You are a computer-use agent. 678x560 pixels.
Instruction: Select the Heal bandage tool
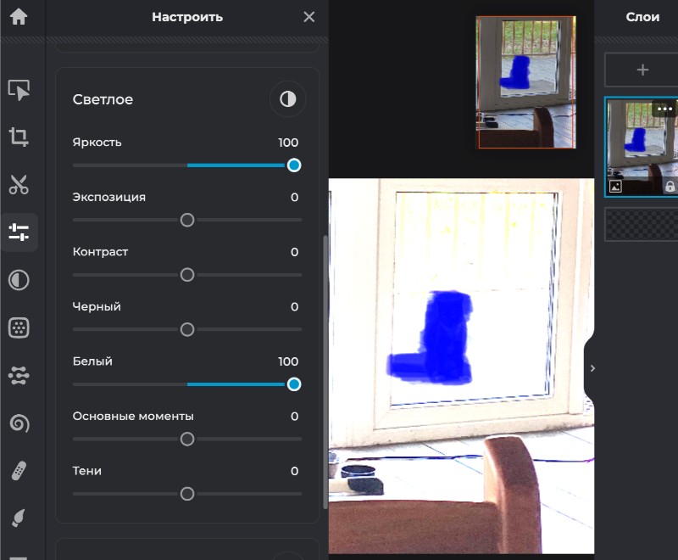(19, 470)
